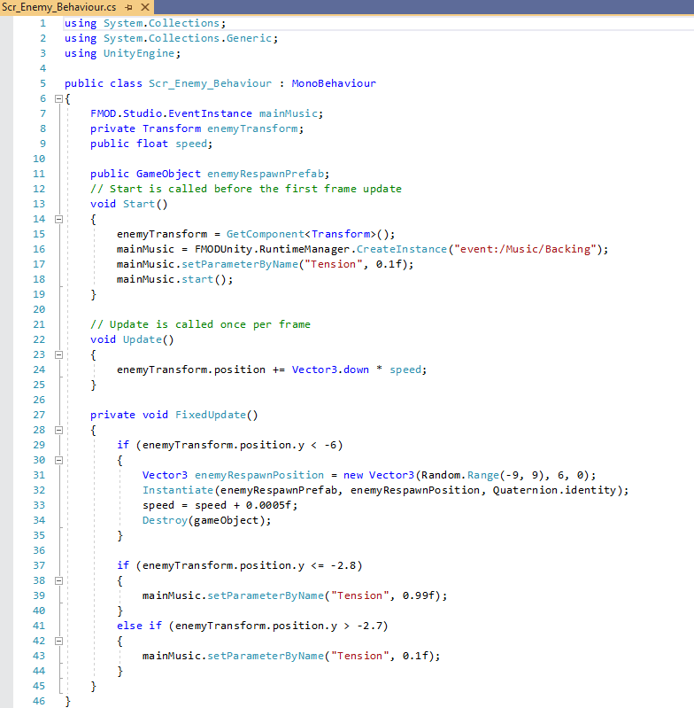Fold the Tension 0.99f if-block
The image size is (694, 708).
(58, 580)
